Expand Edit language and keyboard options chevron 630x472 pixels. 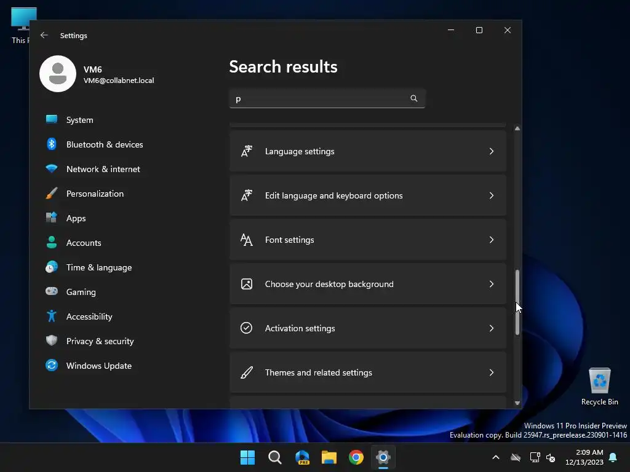tap(492, 195)
